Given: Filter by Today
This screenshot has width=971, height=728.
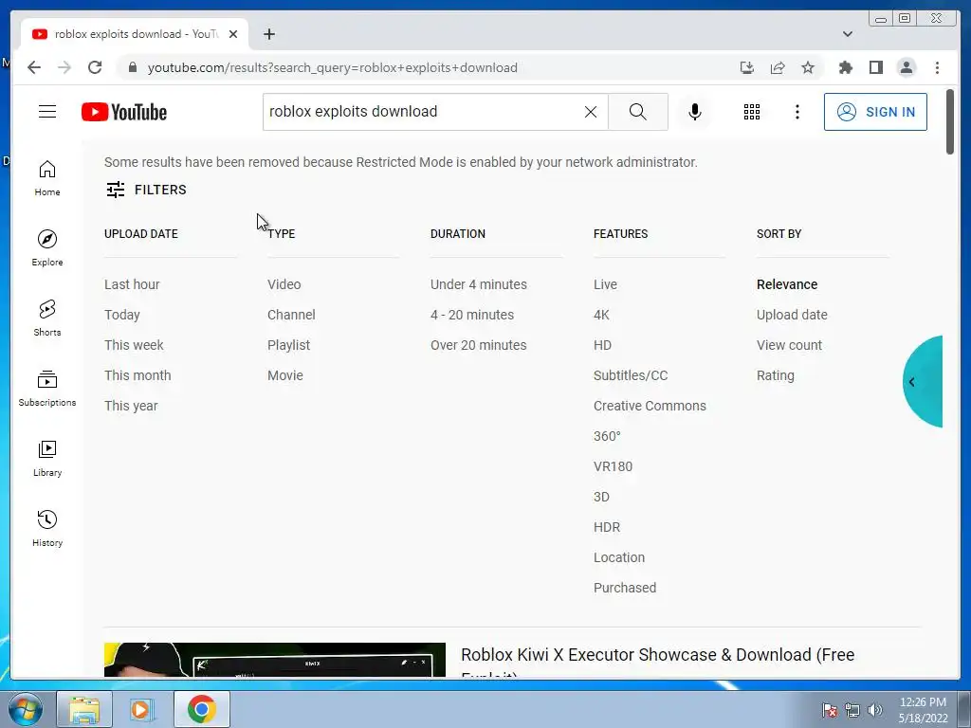Looking at the screenshot, I should coord(122,315).
